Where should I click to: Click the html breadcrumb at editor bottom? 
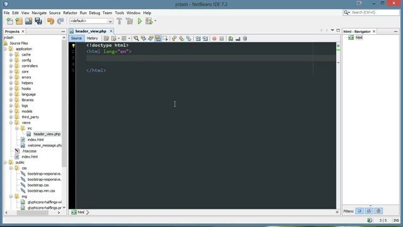point(81,212)
